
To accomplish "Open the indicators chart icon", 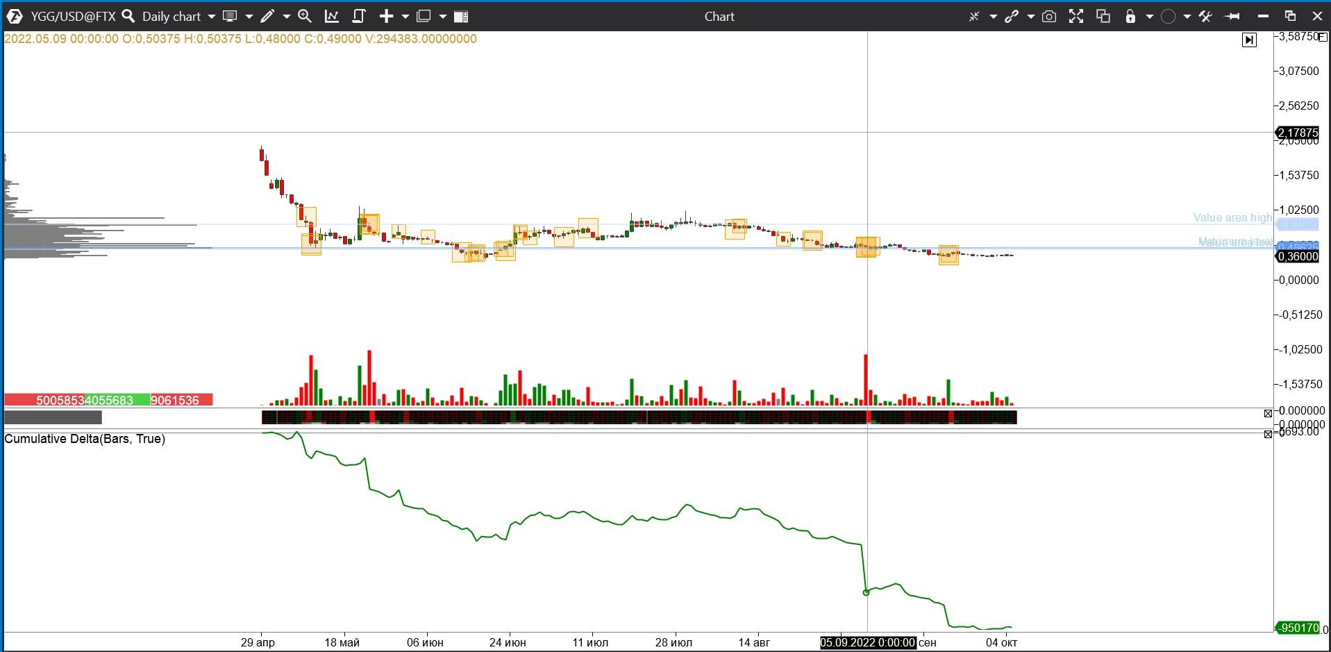I will [x=332, y=16].
